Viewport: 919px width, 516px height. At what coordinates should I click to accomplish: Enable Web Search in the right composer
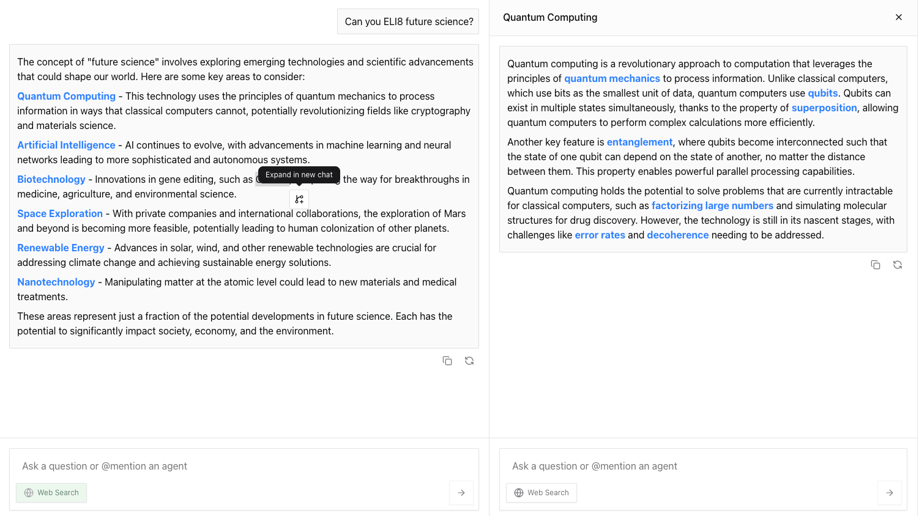(541, 493)
